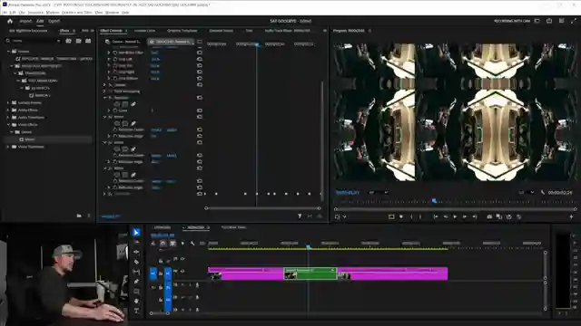Toggle V1 track output eye
Screen dimensions: 581x326
[x=182, y=272]
